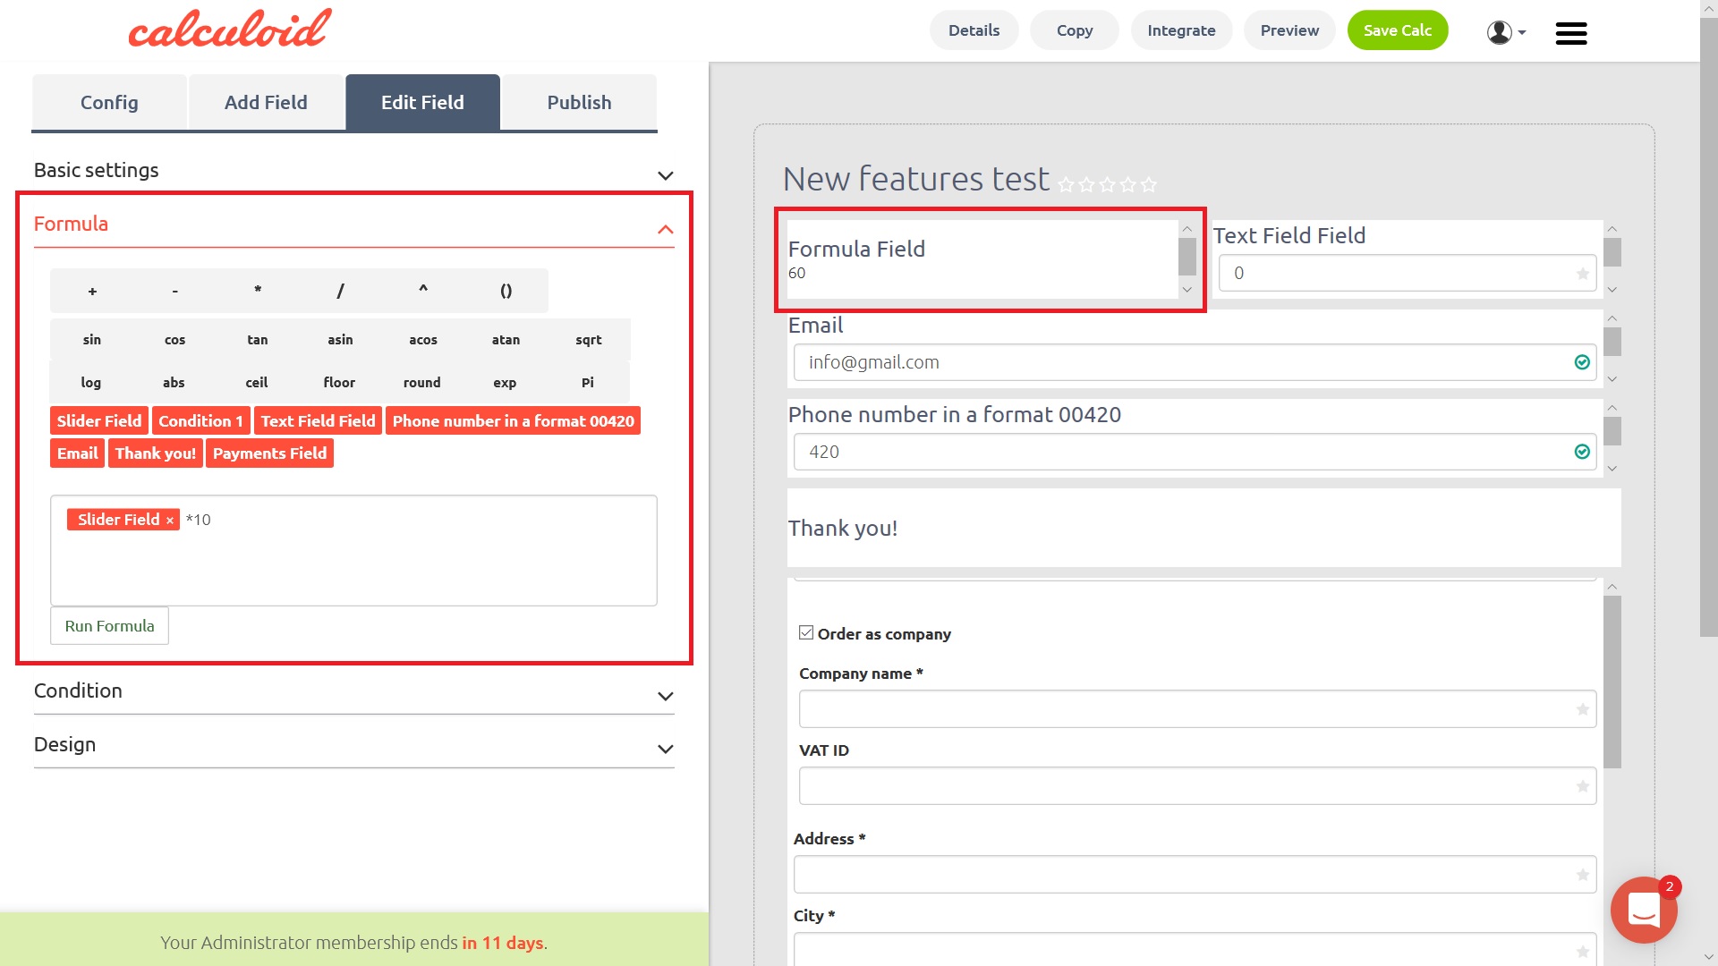This screenshot has height=966, width=1718.
Task: Insert the division slash operator
Action: coord(340,291)
